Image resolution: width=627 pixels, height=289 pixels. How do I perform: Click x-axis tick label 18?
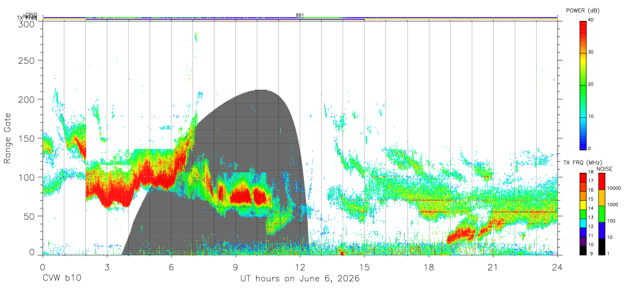tap(429, 267)
